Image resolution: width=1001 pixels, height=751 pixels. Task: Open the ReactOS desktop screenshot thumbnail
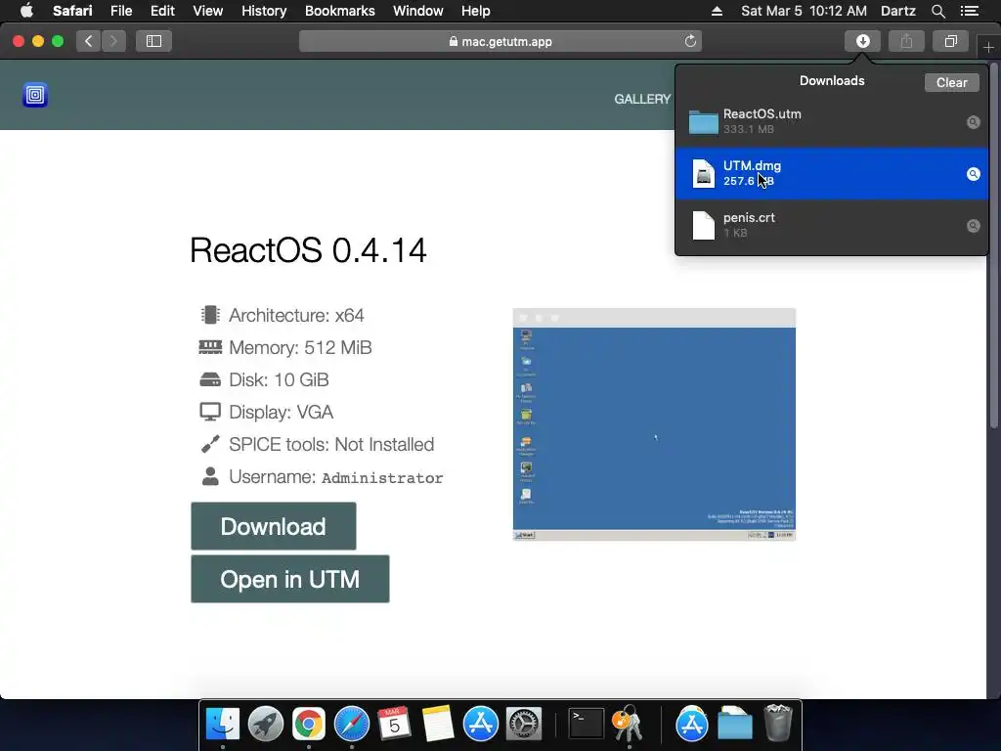[654, 424]
